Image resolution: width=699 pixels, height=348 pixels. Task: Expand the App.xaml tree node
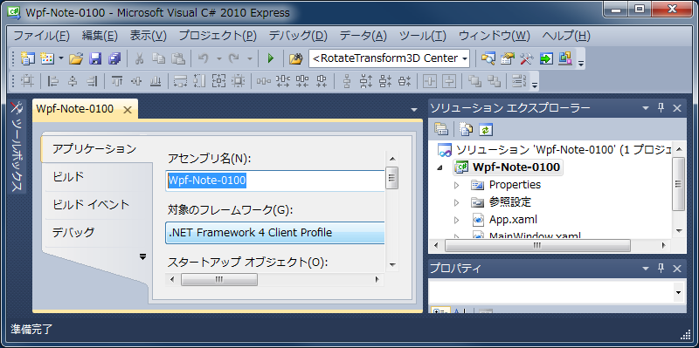[x=456, y=220]
